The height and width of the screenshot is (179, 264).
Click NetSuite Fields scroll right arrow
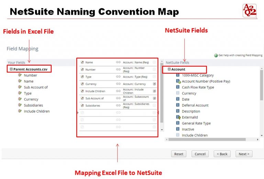coord(257,139)
